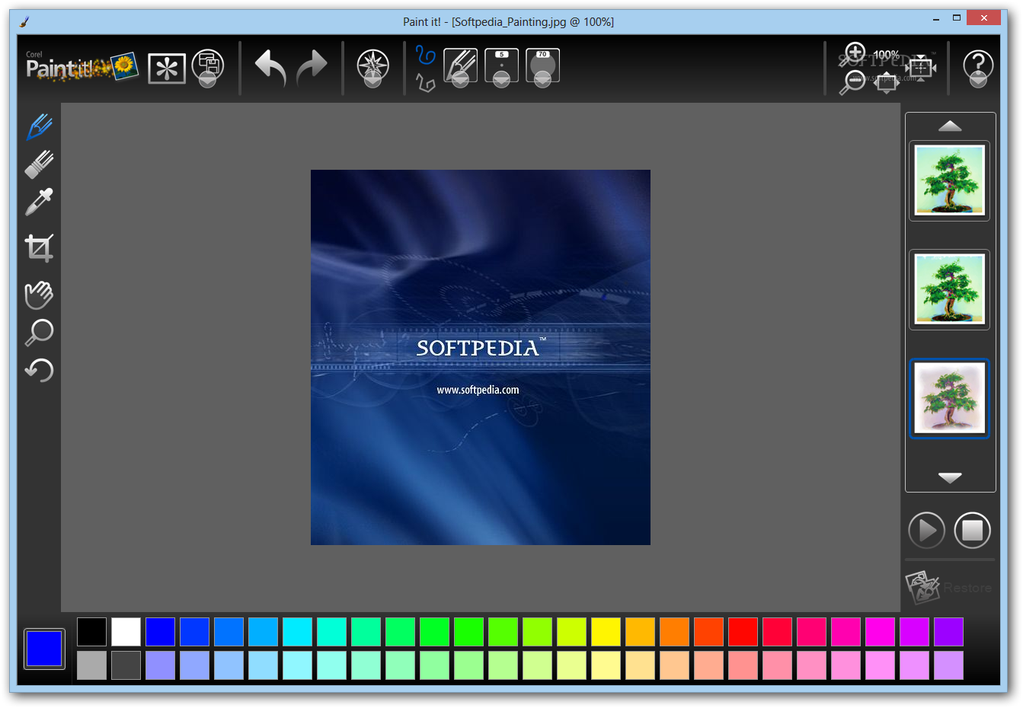Click the Restore button
The image size is (1023, 708).
(948, 588)
